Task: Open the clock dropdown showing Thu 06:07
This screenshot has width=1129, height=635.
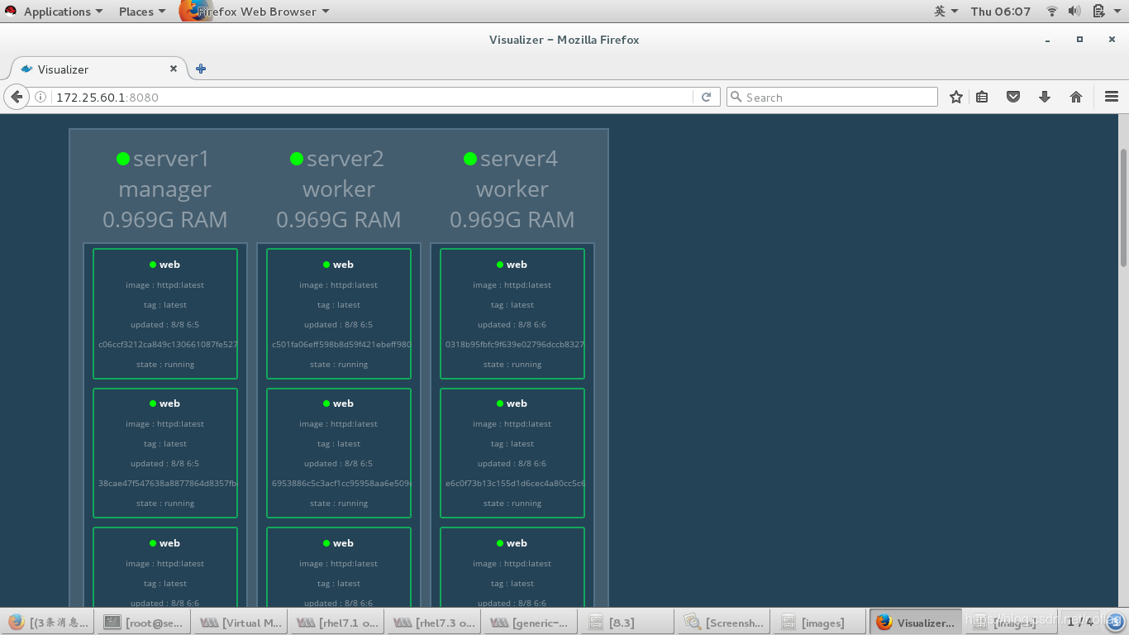Action: click(1000, 11)
